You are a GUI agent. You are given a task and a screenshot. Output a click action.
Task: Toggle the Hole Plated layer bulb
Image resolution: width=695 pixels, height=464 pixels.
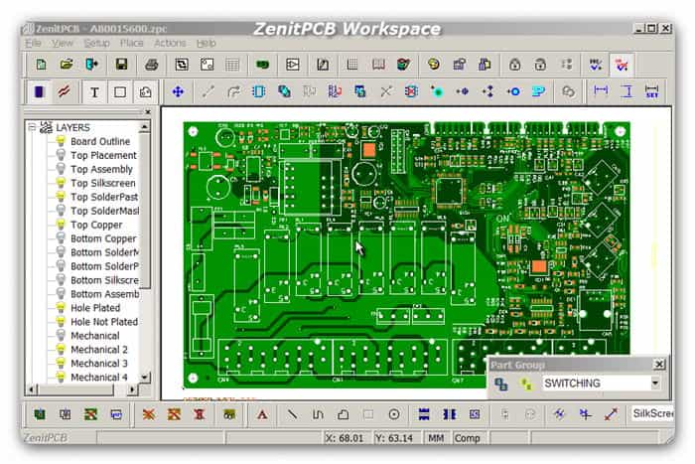(61, 307)
